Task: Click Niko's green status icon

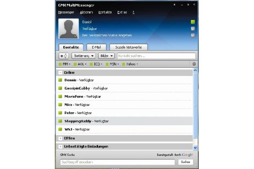Action: pyautogui.click(x=60, y=105)
